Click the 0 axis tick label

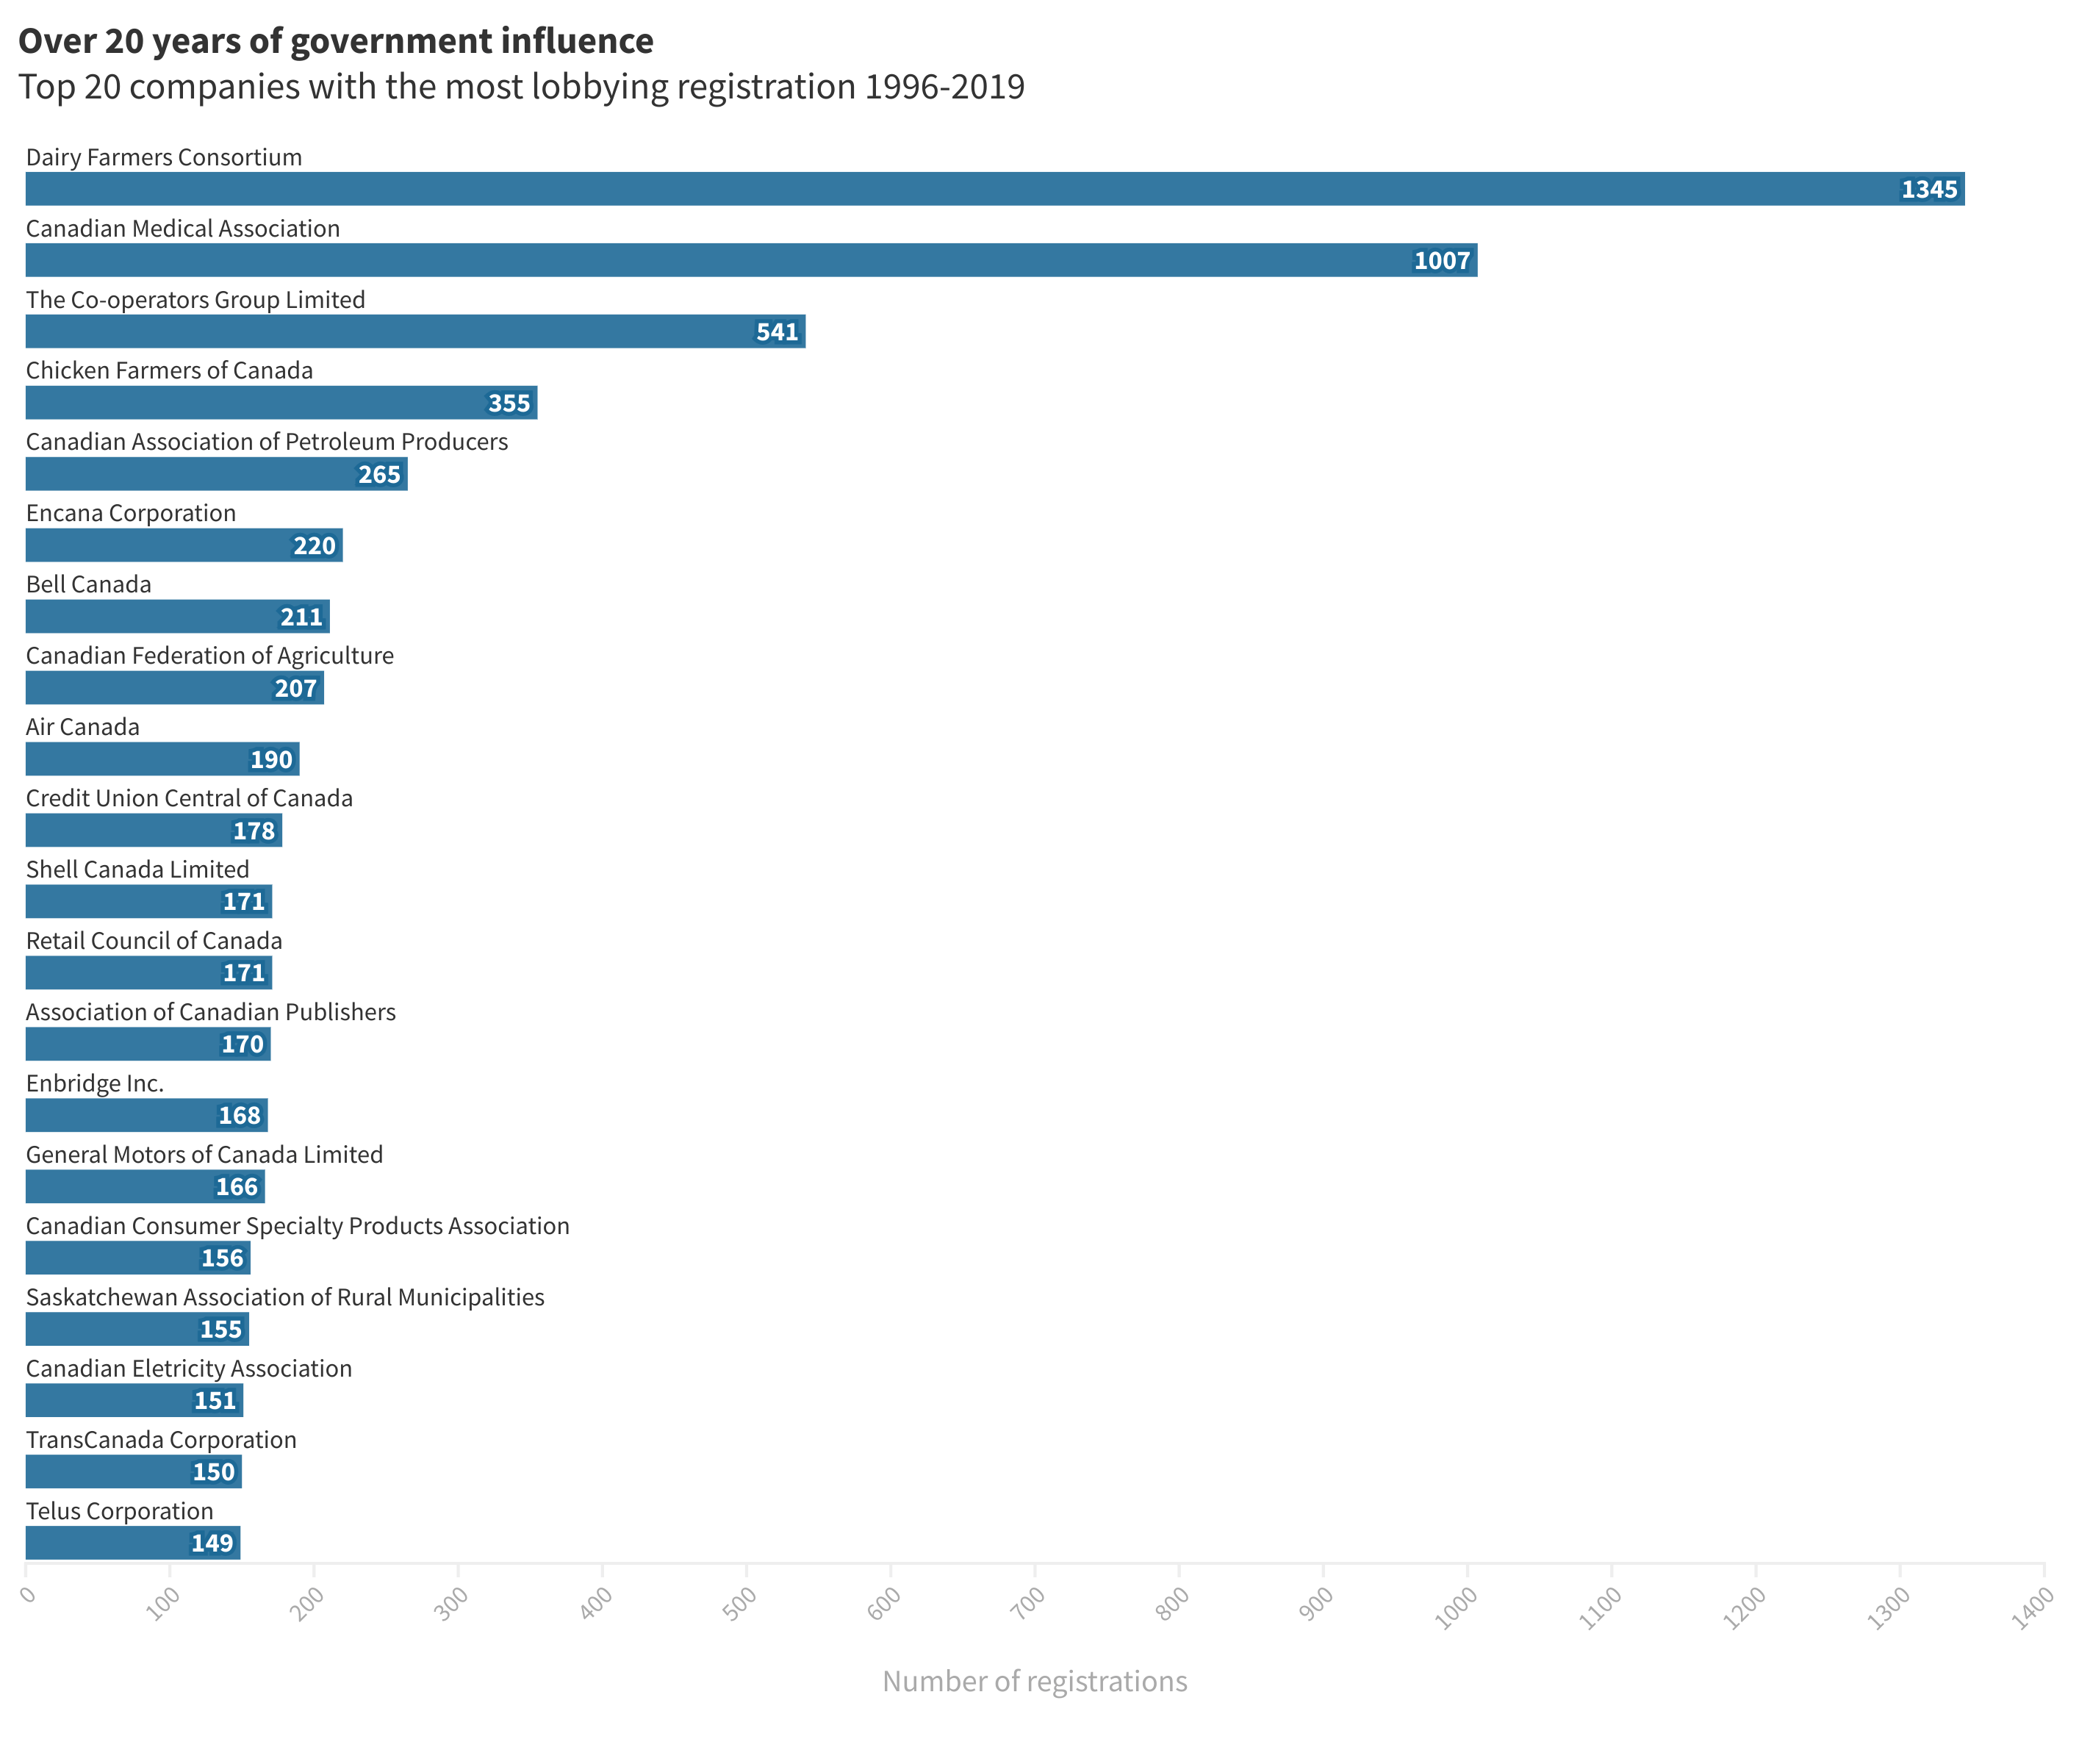(29, 1594)
